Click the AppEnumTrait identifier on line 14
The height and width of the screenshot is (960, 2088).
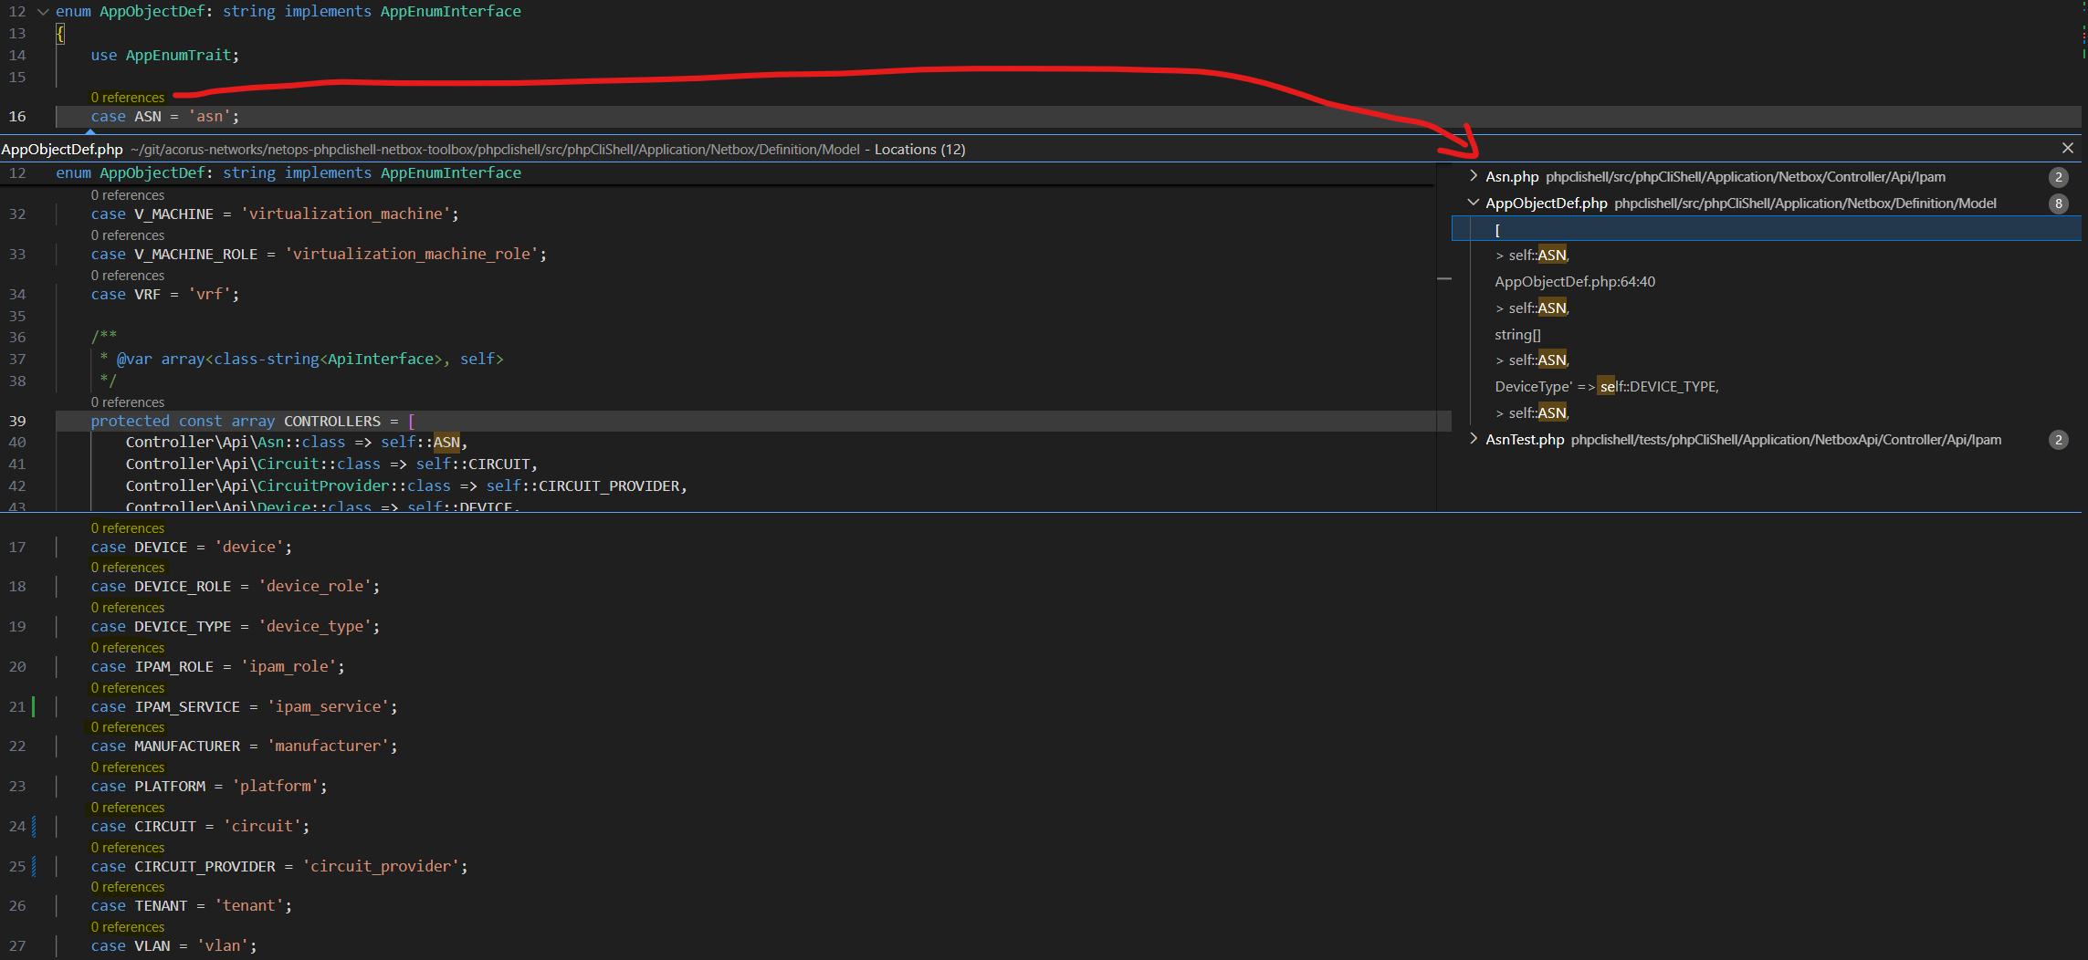pos(178,55)
